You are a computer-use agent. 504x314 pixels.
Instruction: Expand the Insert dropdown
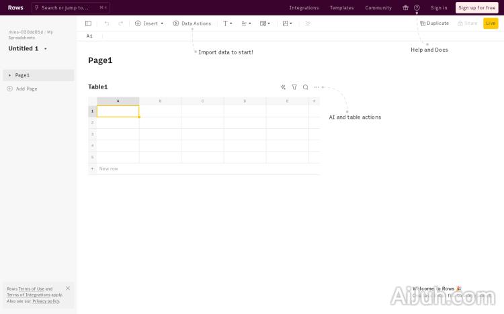click(149, 23)
